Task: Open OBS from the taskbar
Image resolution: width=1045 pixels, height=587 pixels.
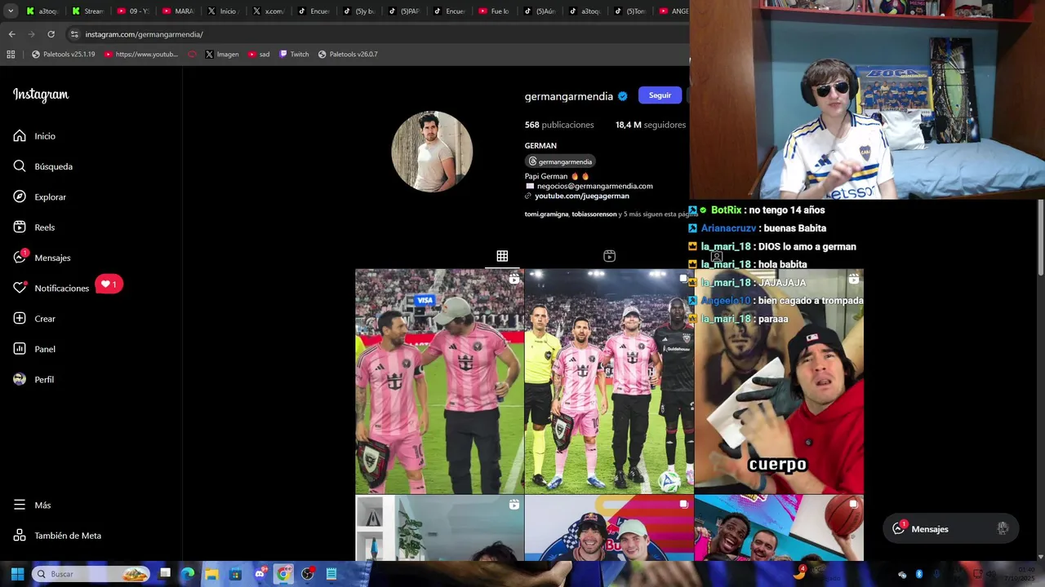Action: (x=307, y=574)
